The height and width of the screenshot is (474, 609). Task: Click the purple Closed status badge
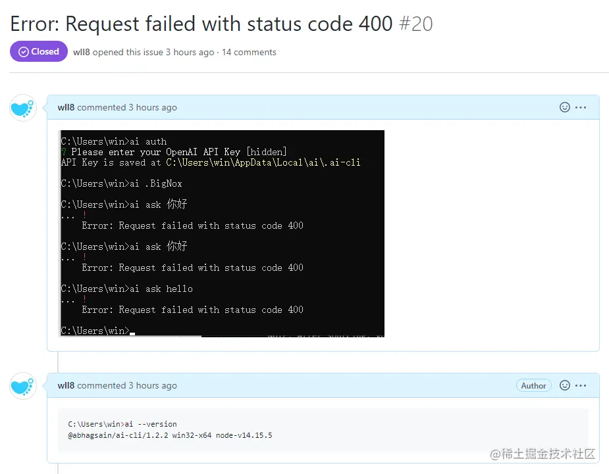(x=38, y=51)
